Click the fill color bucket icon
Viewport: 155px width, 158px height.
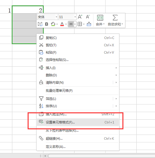pyautogui.click(x=53, y=24)
